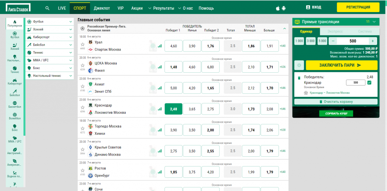Expand the Хоккей category list
The height and width of the screenshot is (191, 387).
click(x=71, y=29)
